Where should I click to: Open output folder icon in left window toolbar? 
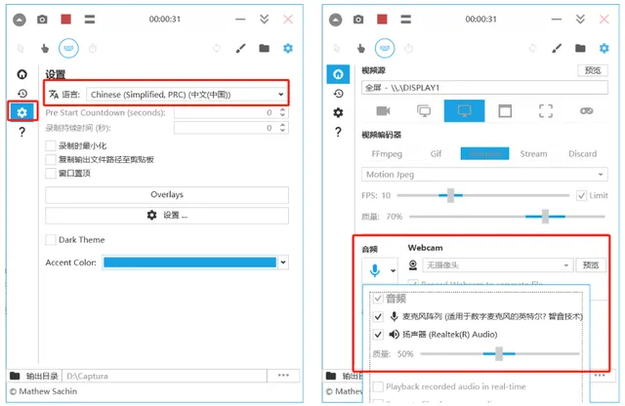click(x=264, y=49)
